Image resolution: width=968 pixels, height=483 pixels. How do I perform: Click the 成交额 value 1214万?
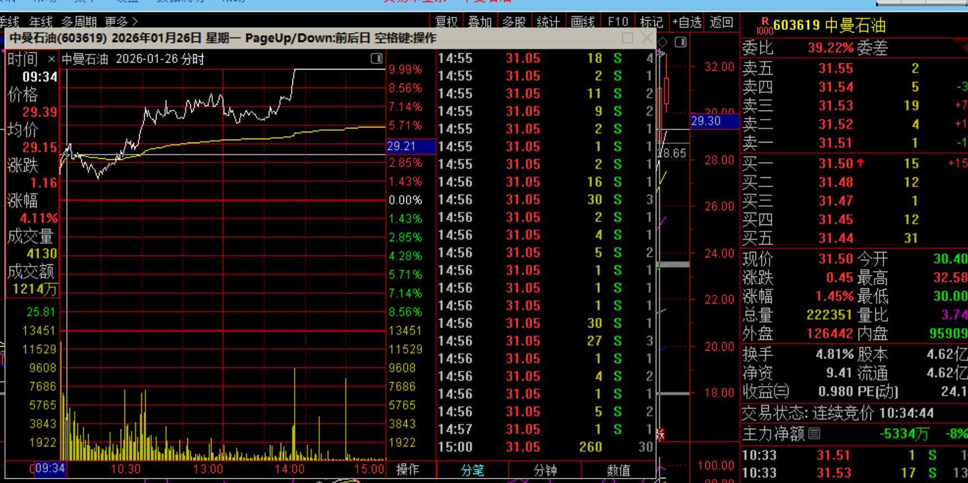pyautogui.click(x=34, y=289)
